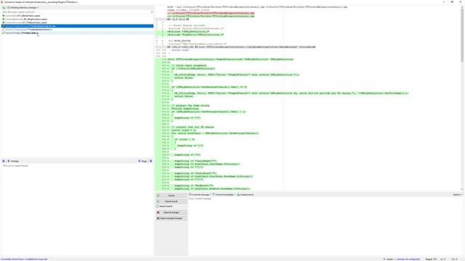Open the Commit templates dropdown
Viewport: 465px width, 261px height.
[x=224, y=195]
